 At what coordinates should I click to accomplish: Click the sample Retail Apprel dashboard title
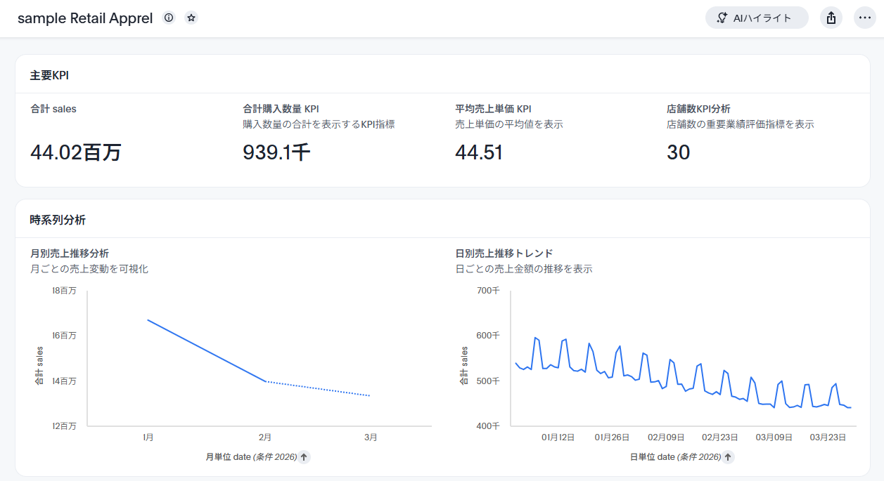point(85,19)
